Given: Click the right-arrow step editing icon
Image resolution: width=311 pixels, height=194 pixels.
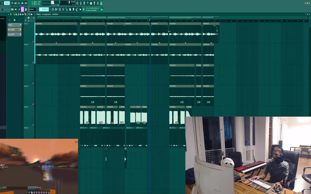Looking at the screenshot, I should (16, 9).
